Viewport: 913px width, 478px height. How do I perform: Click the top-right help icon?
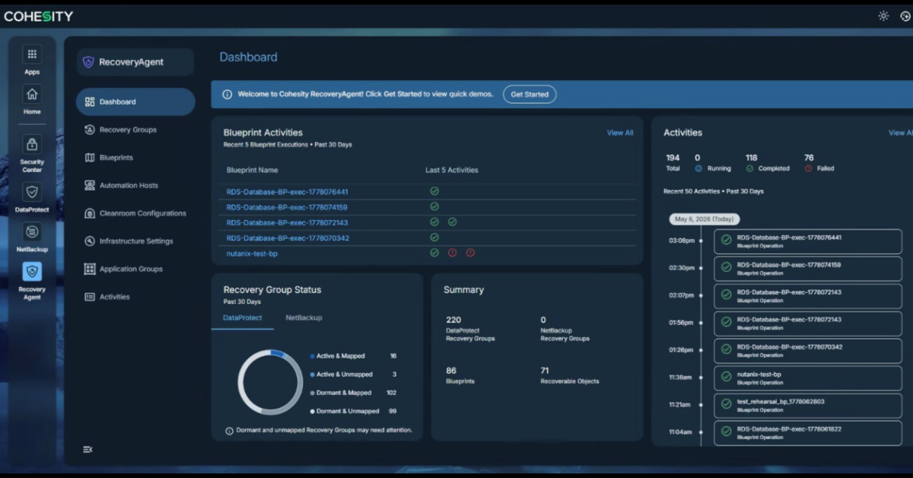(905, 15)
